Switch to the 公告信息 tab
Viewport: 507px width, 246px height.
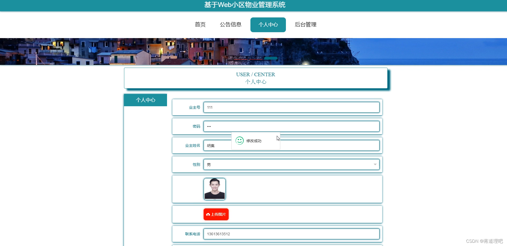tap(231, 24)
